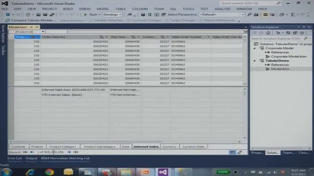
Task: Click the Collapse All icon in Solution Explorer
Action: [x=295, y=33]
